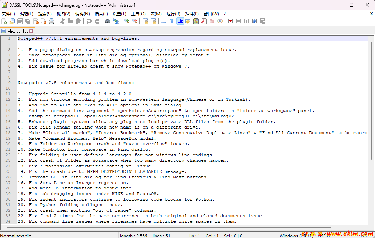The height and width of the screenshot is (238, 375).
Task: Open the Function List panel icon
Action: click(x=204, y=21)
